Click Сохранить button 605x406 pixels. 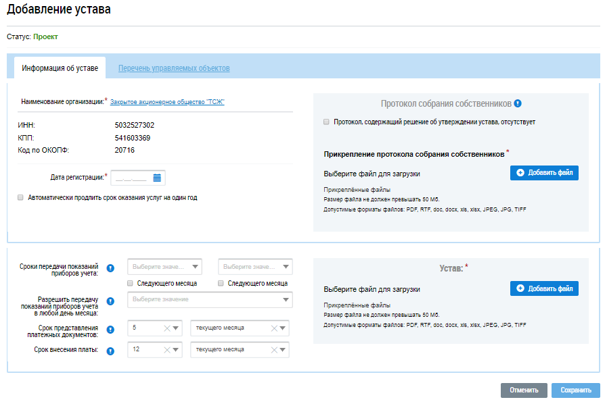[x=575, y=390]
